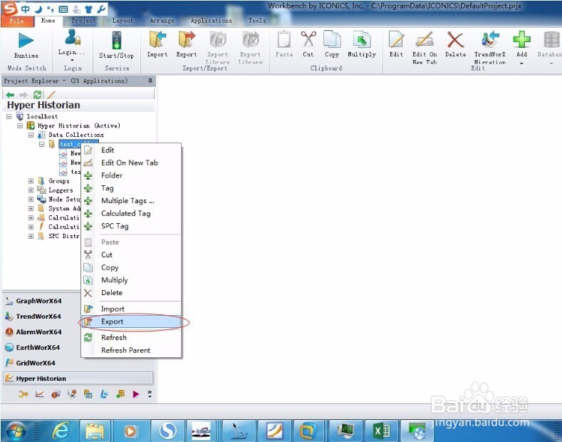Pin the Project Explorer panel
This screenshot has height=442, width=562.
click(150, 81)
